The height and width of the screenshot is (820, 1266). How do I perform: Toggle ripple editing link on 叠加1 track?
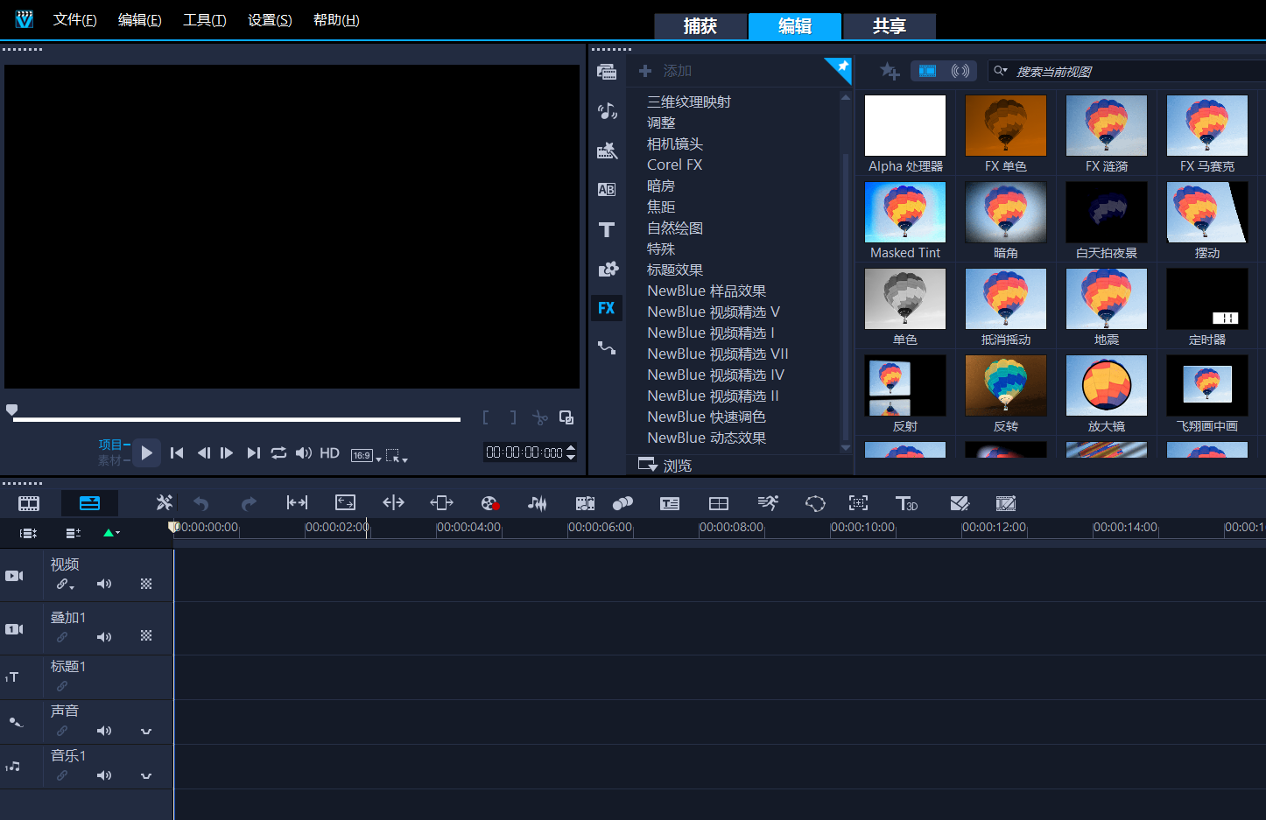coord(62,637)
